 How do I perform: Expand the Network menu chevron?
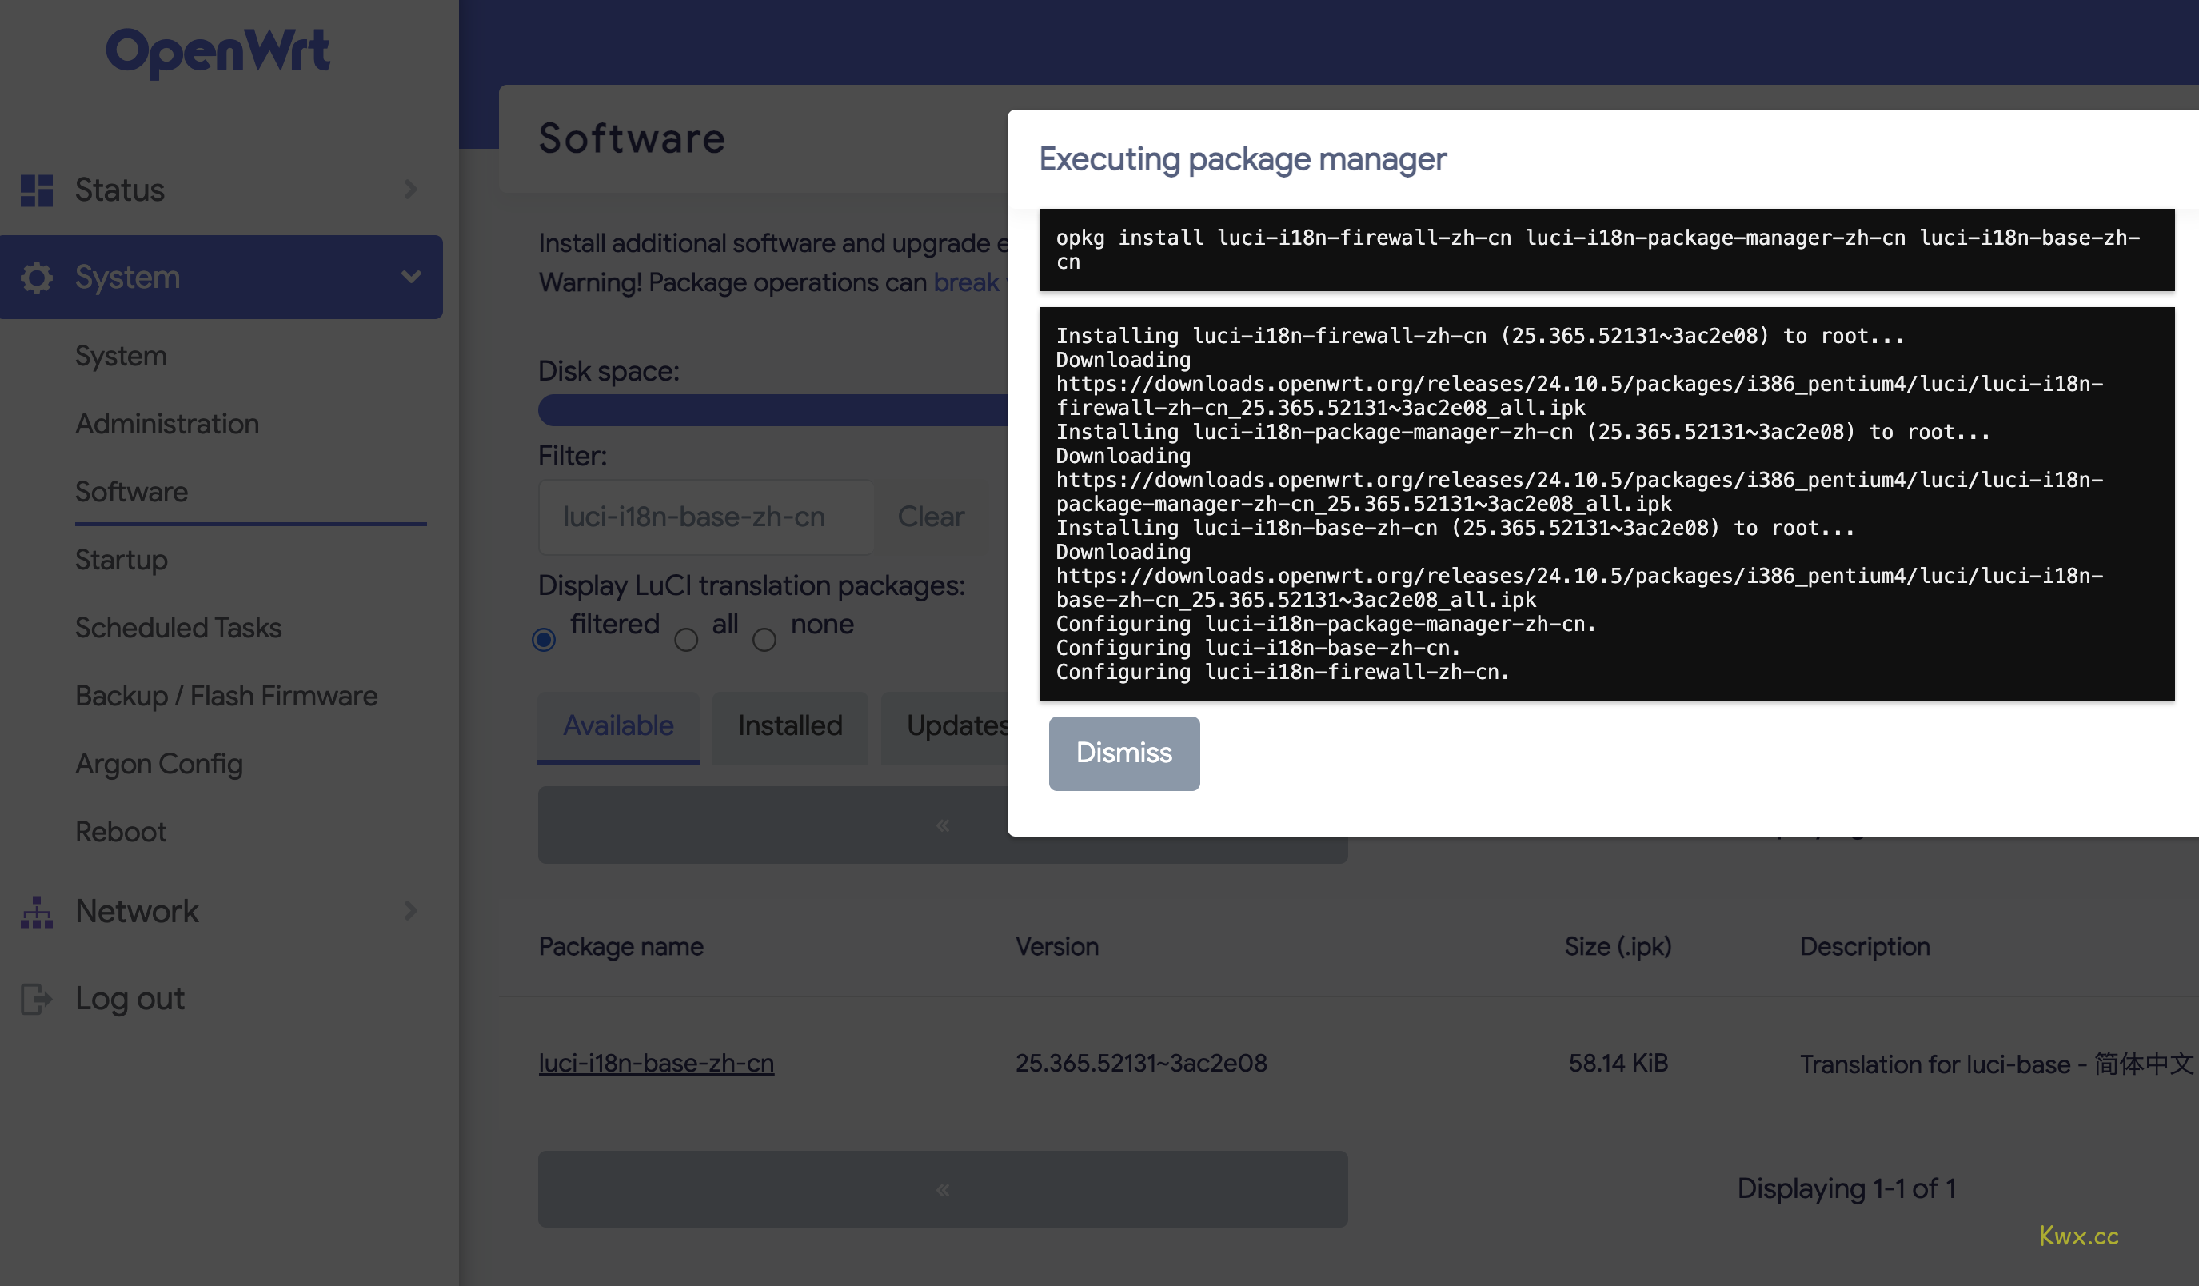(410, 911)
